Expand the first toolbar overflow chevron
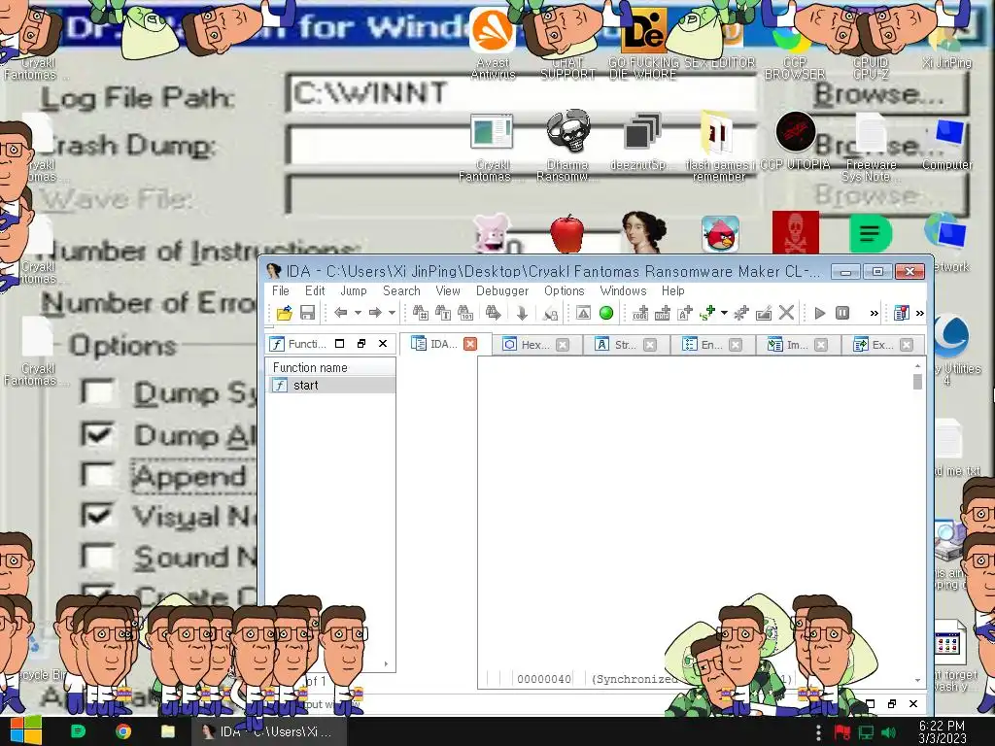This screenshot has height=746, width=995. [x=874, y=313]
